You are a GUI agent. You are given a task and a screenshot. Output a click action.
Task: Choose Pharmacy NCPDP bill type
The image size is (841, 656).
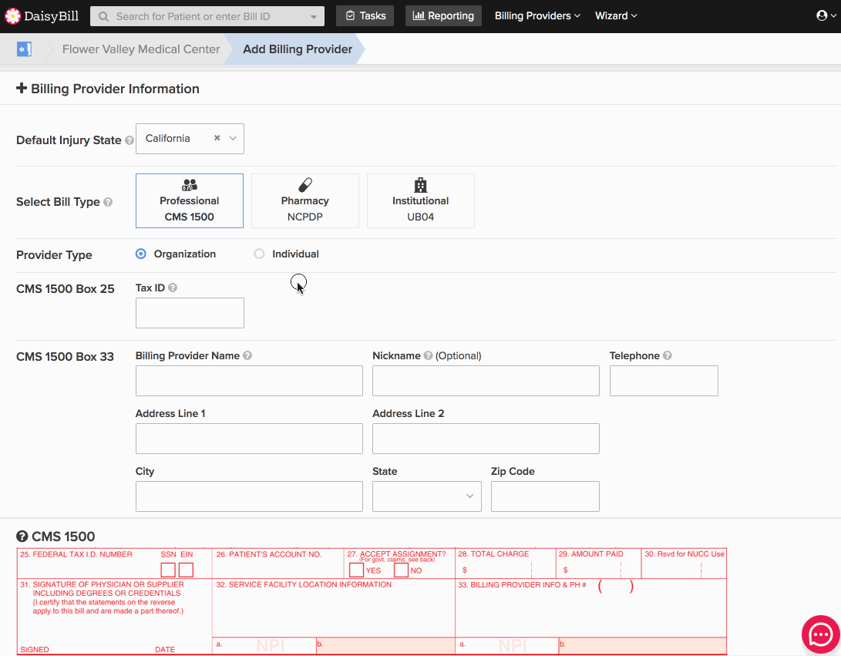coord(305,200)
